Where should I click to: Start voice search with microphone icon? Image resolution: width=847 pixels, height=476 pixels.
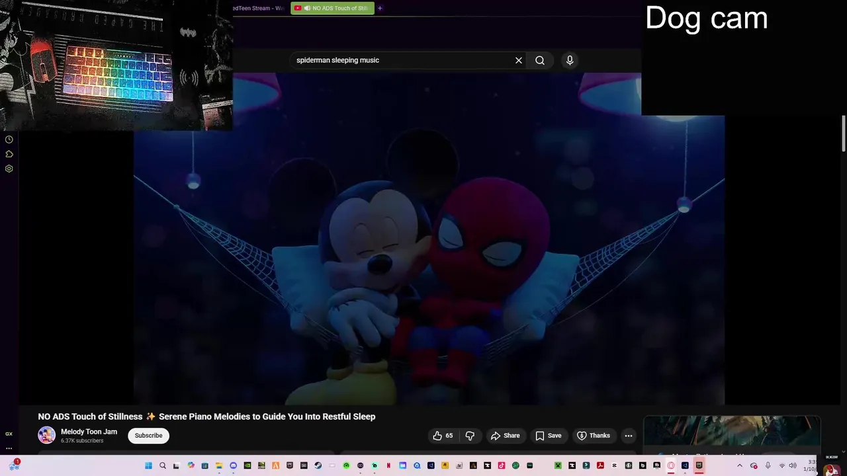click(570, 60)
